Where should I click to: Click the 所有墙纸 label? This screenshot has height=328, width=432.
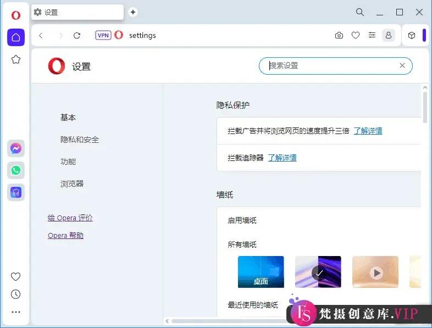click(x=242, y=244)
